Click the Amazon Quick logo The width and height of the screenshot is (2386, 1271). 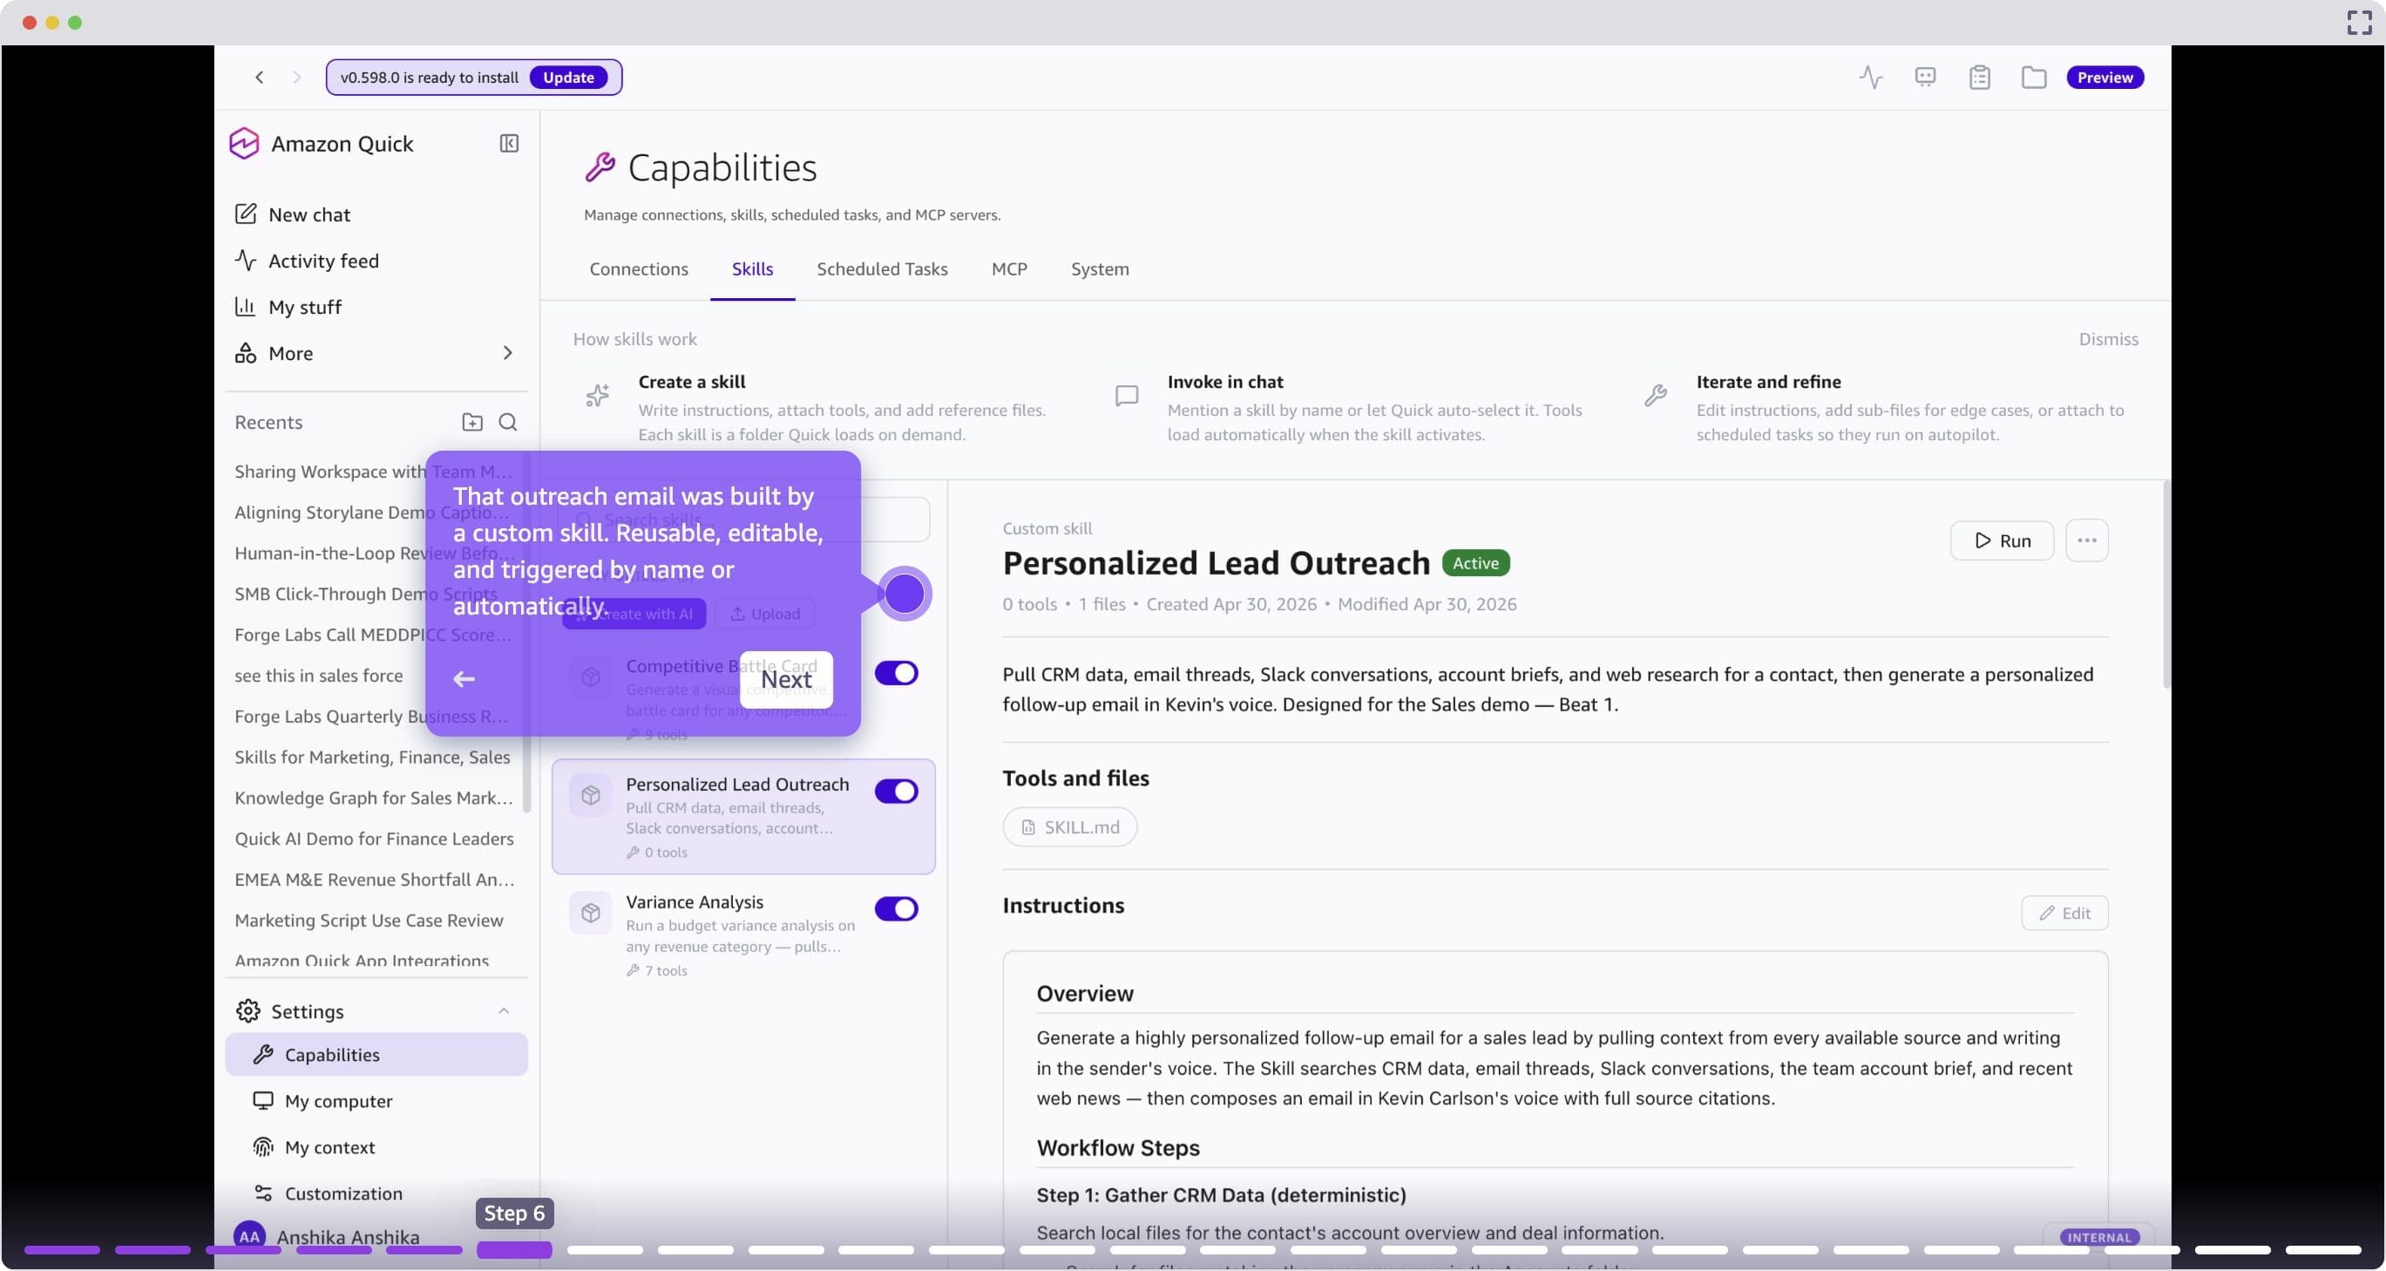[x=244, y=144]
